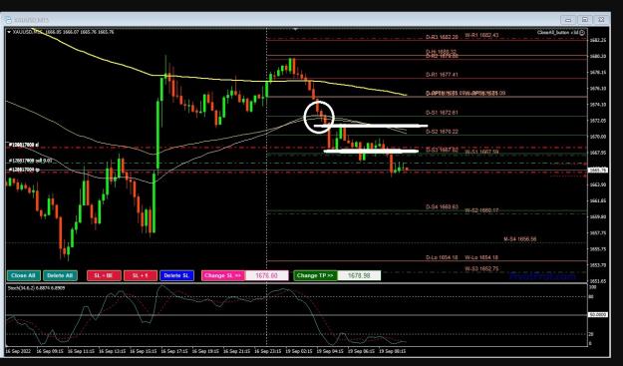Viewport: 623px width, 366px height.
Task: Click the expert advisor smiley face icon
Action: [x=582, y=33]
